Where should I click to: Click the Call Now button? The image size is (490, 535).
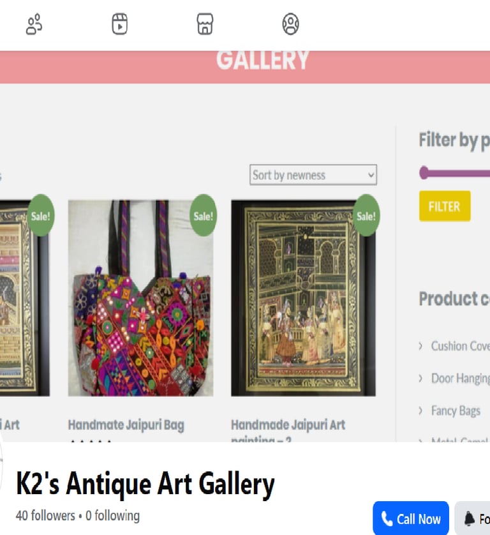click(x=410, y=518)
